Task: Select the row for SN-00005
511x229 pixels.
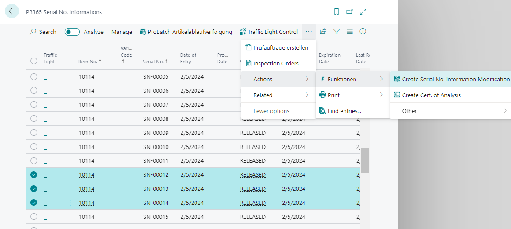Action: coord(33,77)
